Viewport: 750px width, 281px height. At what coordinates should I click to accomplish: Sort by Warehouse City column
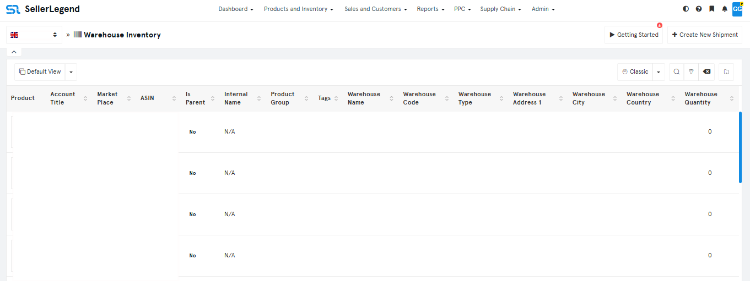(615, 98)
